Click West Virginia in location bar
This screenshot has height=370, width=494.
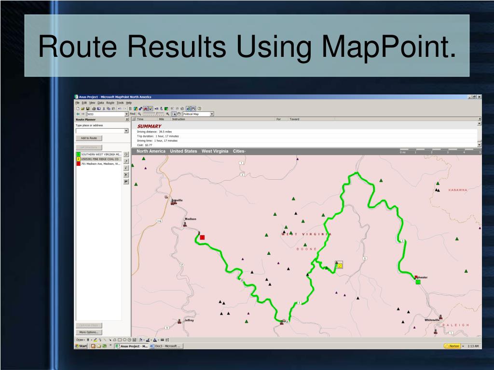[215, 151]
